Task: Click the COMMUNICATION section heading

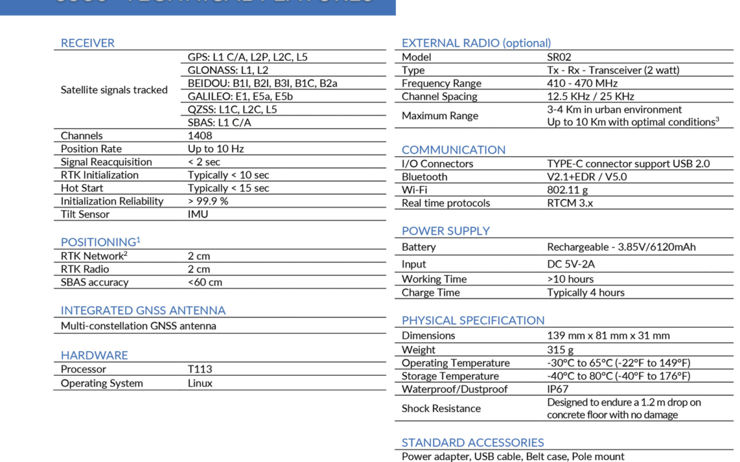Action: (x=454, y=150)
